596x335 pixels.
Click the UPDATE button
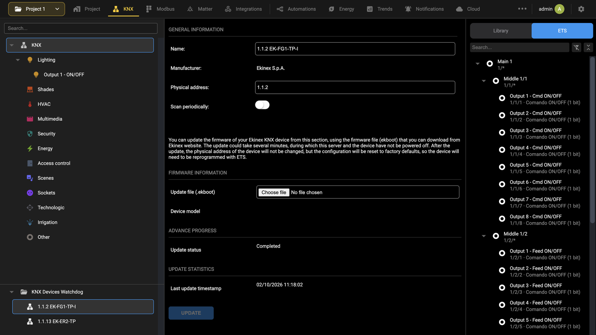(x=191, y=313)
